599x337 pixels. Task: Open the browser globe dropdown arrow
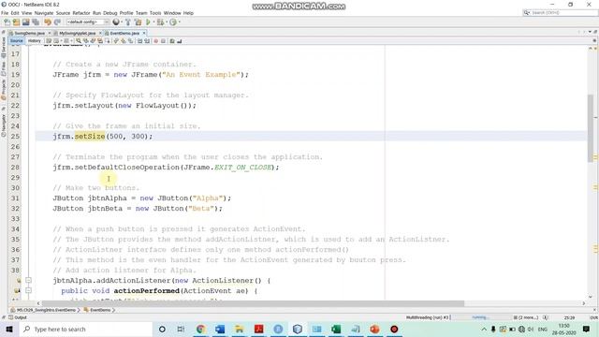pos(122,22)
